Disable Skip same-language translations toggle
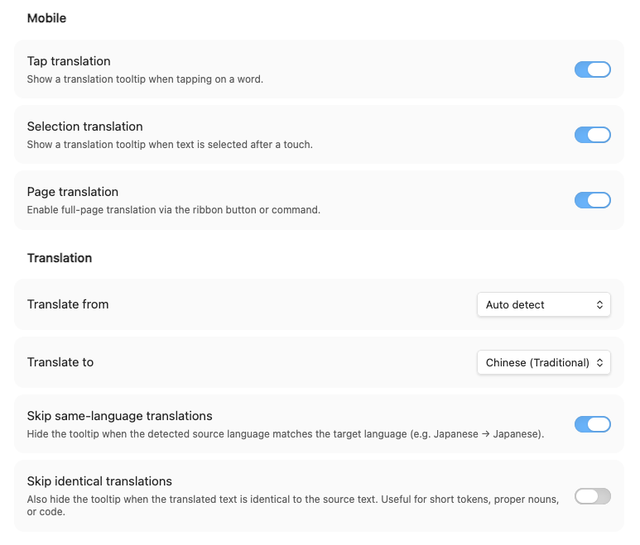 [592, 424]
